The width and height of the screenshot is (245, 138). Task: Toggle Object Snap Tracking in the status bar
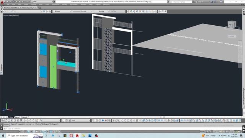point(40,132)
